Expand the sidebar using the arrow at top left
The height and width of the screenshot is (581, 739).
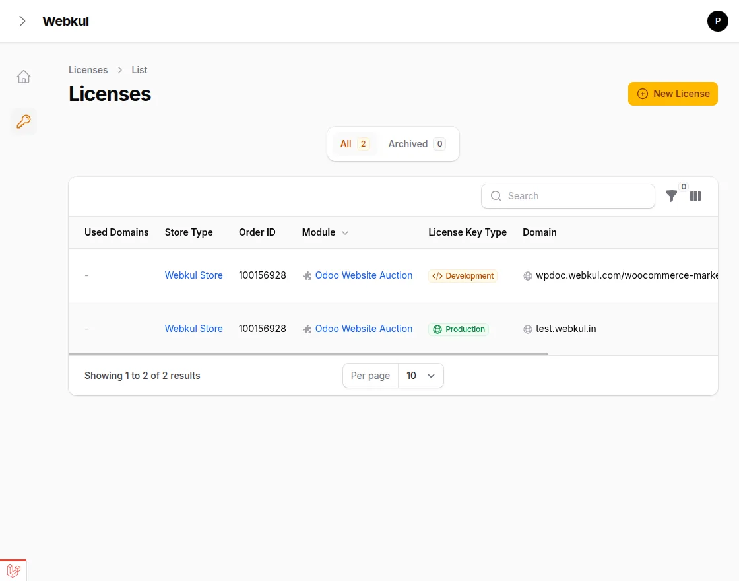[22, 20]
